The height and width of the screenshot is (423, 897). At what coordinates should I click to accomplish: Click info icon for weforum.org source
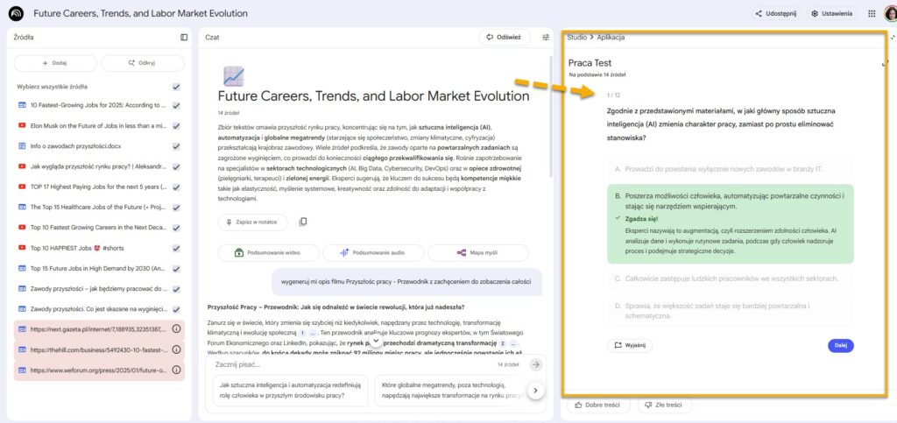(x=176, y=370)
